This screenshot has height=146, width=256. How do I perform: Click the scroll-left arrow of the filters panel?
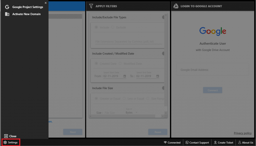tap(90, 116)
